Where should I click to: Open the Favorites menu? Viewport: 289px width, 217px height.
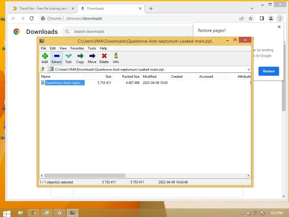click(x=77, y=48)
